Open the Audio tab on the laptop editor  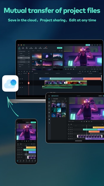[23, 48]
